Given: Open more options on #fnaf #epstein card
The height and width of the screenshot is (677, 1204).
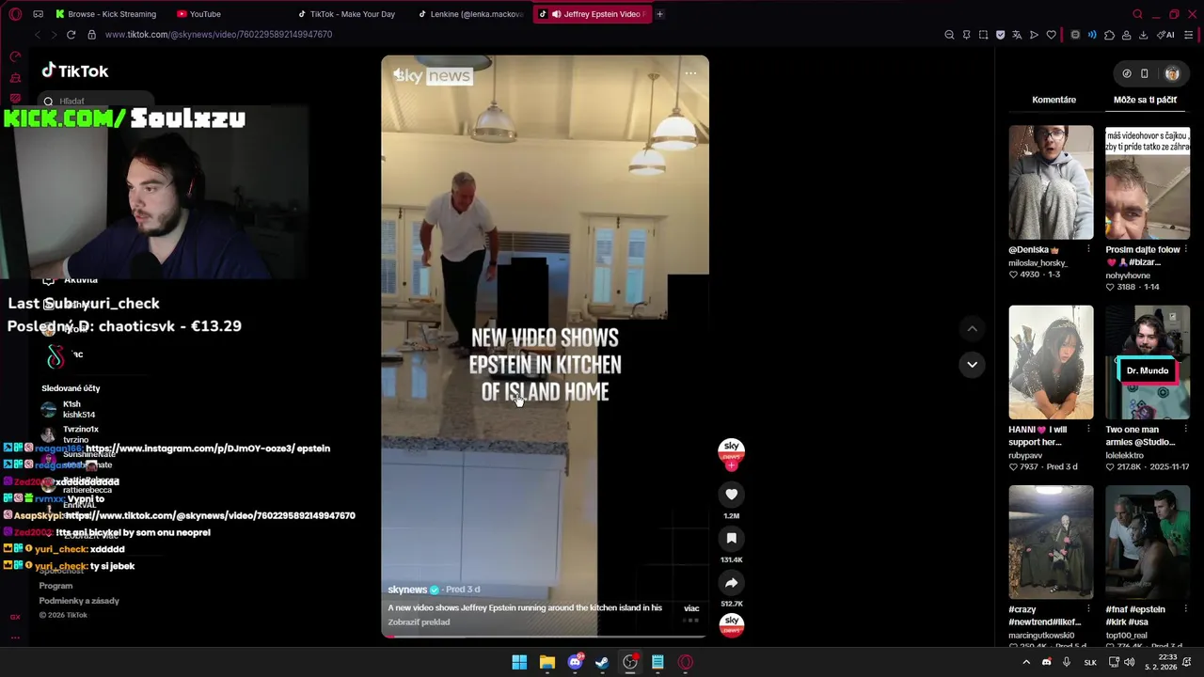Looking at the screenshot, I should point(1184,609).
